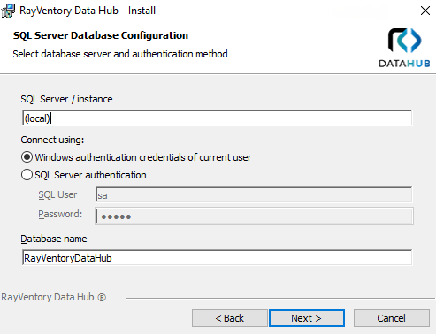Click the masked Password field
Image resolution: width=436 pixels, height=334 pixels.
point(255,216)
